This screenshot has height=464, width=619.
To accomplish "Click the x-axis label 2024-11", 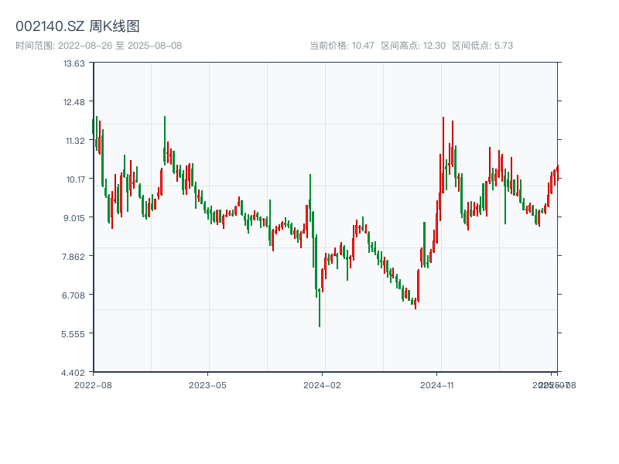I will click(x=436, y=385).
